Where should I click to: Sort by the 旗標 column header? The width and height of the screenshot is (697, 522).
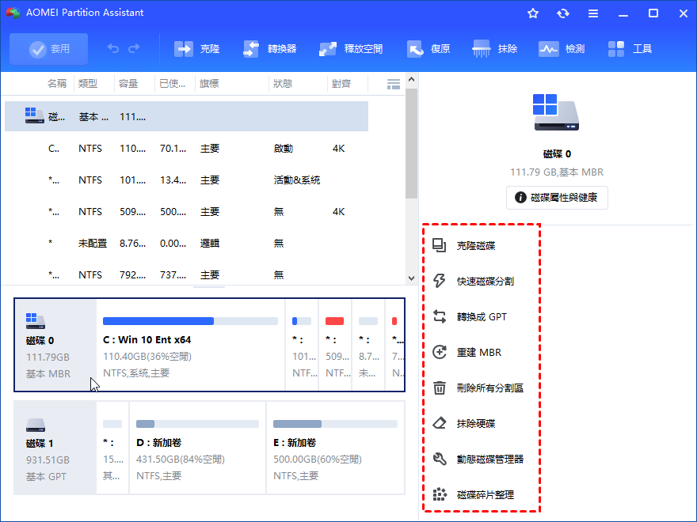click(209, 84)
